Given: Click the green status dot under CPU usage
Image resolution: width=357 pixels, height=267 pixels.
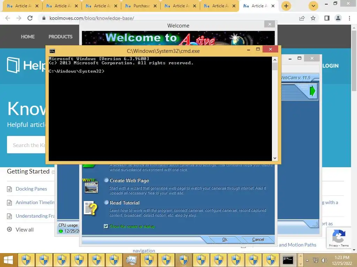Looking at the screenshot, I should [x=61, y=231].
